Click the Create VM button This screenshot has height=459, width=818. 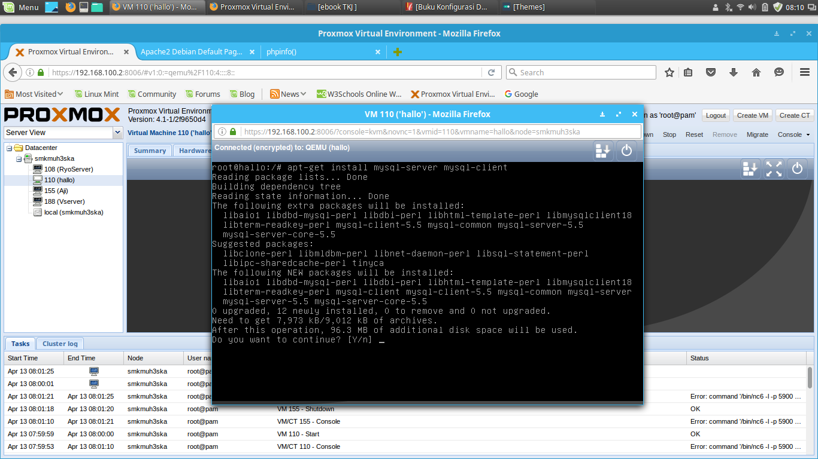click(753, 115)
